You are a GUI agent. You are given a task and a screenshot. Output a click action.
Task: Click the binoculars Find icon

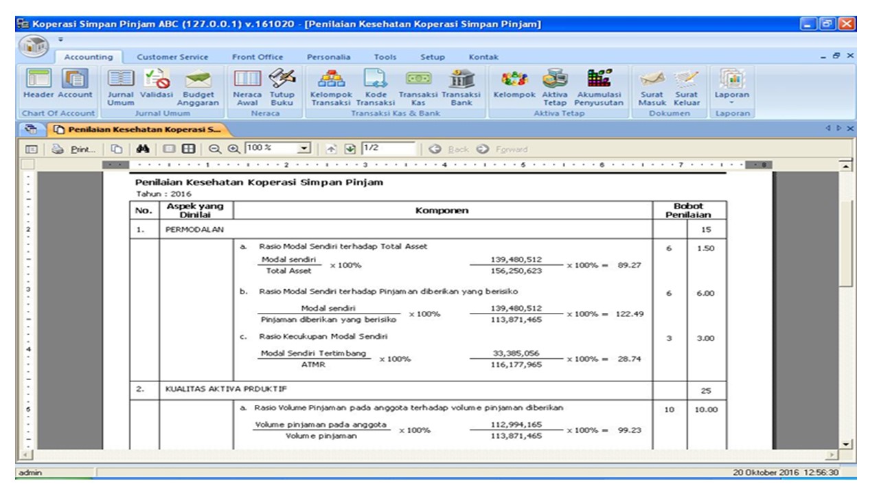coord(143,149)
